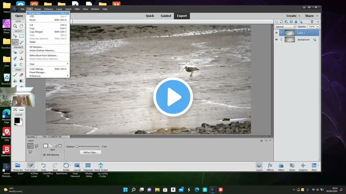Click the Undo button in the taskbar
The width and height of the screenshot is (346, 194).
pos(44,167)
